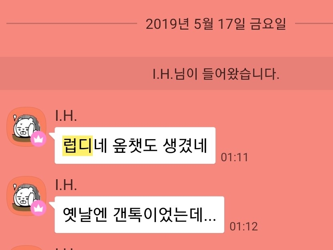333x250 pixels.
Task: Click the word '생겼네' in first message
Action: (185, 146)
